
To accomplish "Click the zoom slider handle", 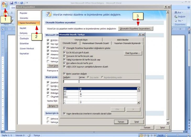I will [x=177, y=135].
